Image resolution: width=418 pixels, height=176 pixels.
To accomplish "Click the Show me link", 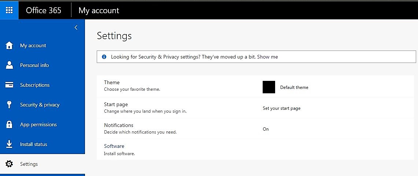I will point(267,57).
